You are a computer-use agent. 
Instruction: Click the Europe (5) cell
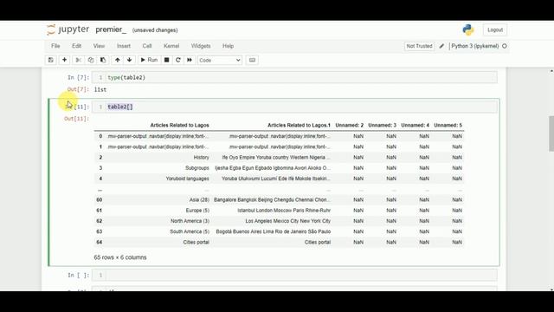197,211
